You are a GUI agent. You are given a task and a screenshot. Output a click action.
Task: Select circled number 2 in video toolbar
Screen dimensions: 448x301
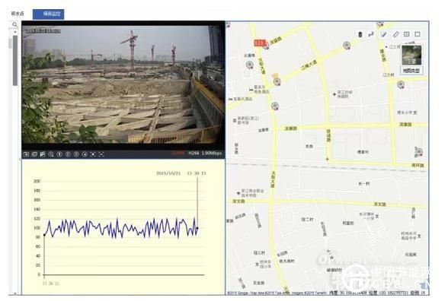(68, 154)
